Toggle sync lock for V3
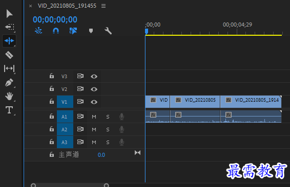The image size is (290, 187). (80, 76)
